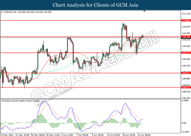The height and width of the screenshot is (136, 191).
Task: Select the 110.325 red price level label
Action: tap(186, 36)
